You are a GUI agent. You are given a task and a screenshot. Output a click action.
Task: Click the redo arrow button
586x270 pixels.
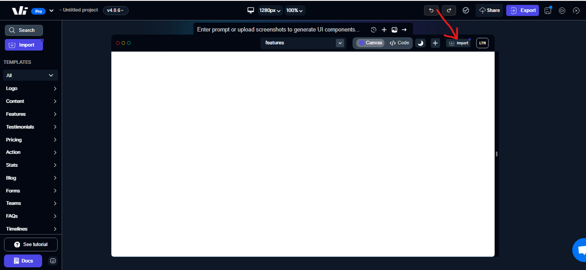[x=448, y=10]
